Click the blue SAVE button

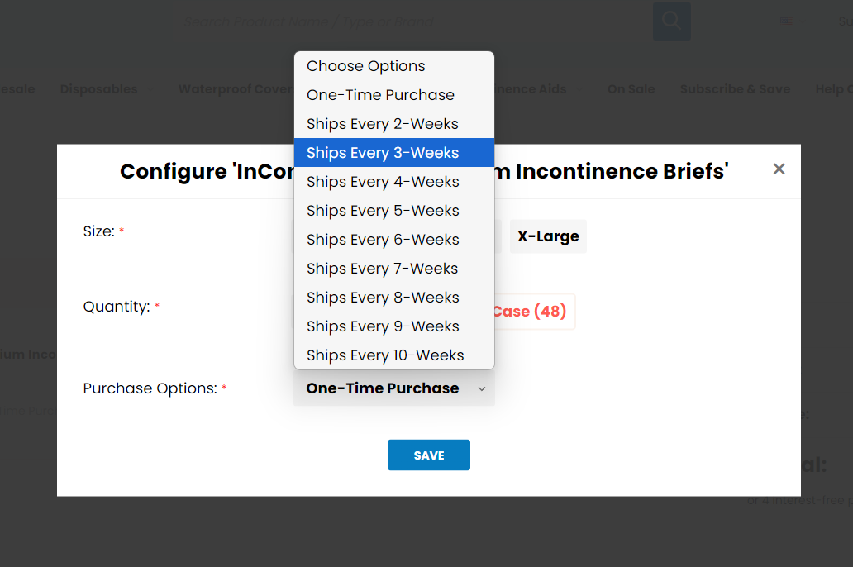point(429,455)
